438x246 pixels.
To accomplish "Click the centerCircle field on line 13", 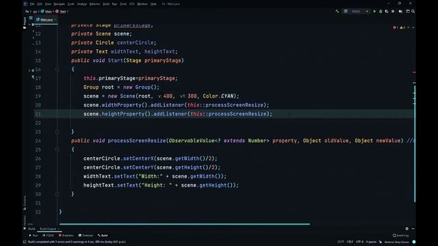I will pos(136,42).
